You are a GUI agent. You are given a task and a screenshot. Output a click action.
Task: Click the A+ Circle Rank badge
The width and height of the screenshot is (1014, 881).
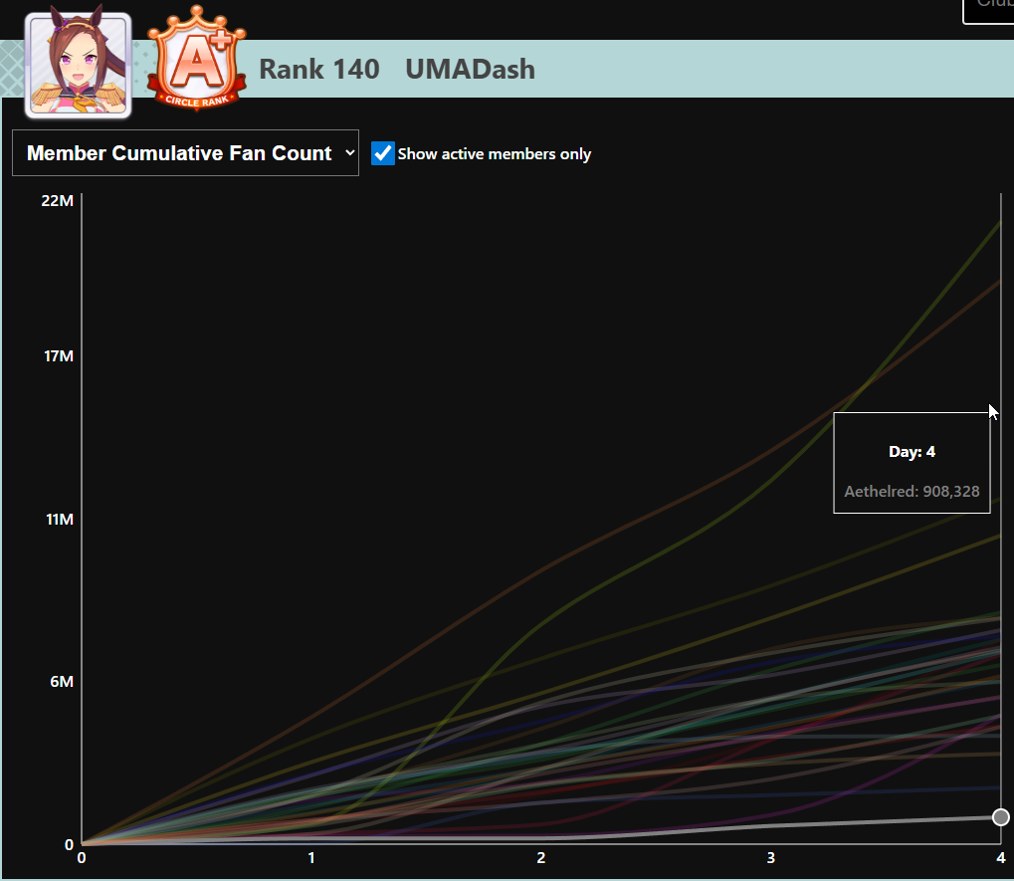click(x=197, y=58)
